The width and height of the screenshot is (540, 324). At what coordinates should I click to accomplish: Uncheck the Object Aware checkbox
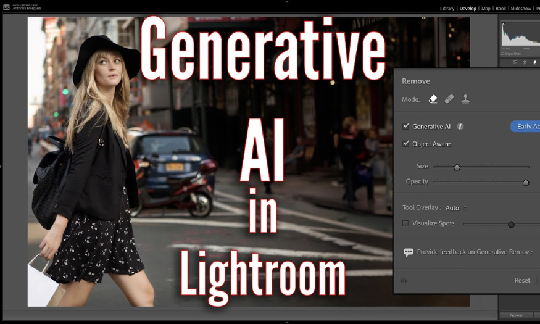405,144
